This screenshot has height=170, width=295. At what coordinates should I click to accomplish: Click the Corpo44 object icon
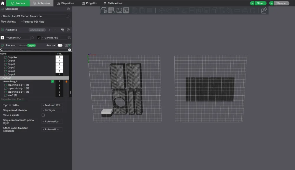pos(5,57)
